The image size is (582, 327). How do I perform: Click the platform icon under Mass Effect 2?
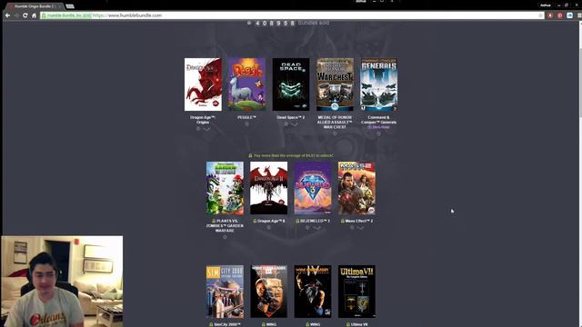pos(352,227)
